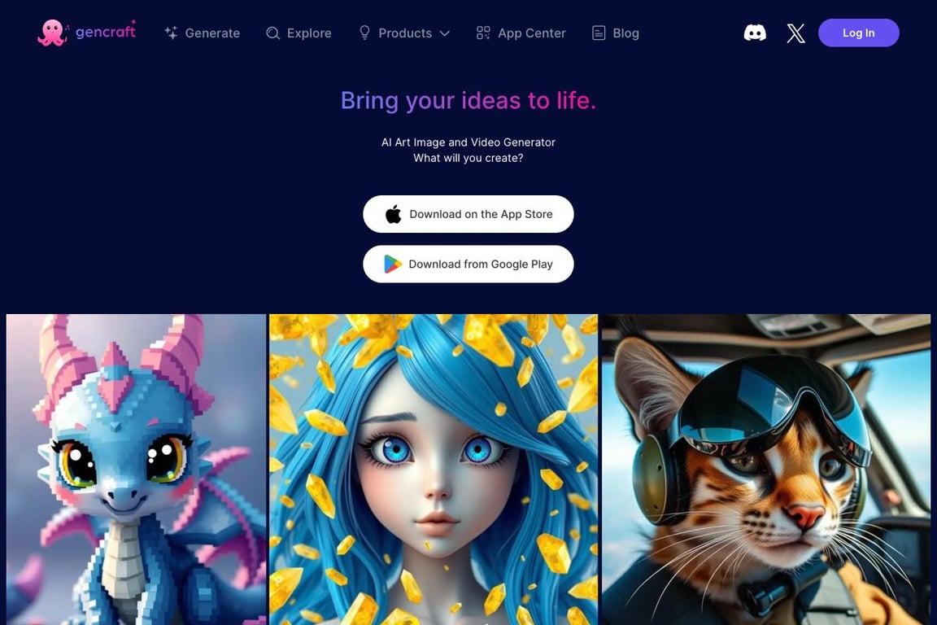The height and width of the screenshot is (625, 937).
Task: Open the cat pilot image thumbnail
Action: (766, 470)
